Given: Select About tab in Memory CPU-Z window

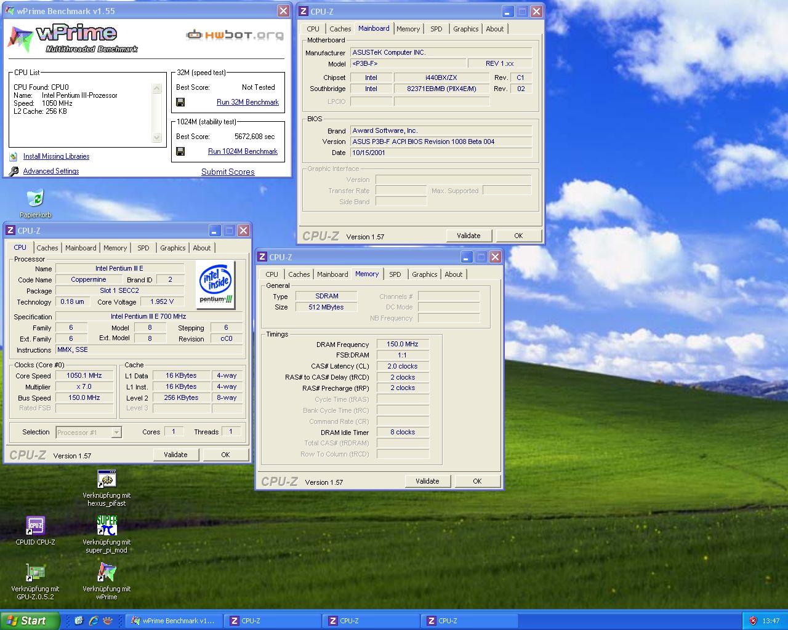Looking at the screenshot, I should (x=454, y=274).
